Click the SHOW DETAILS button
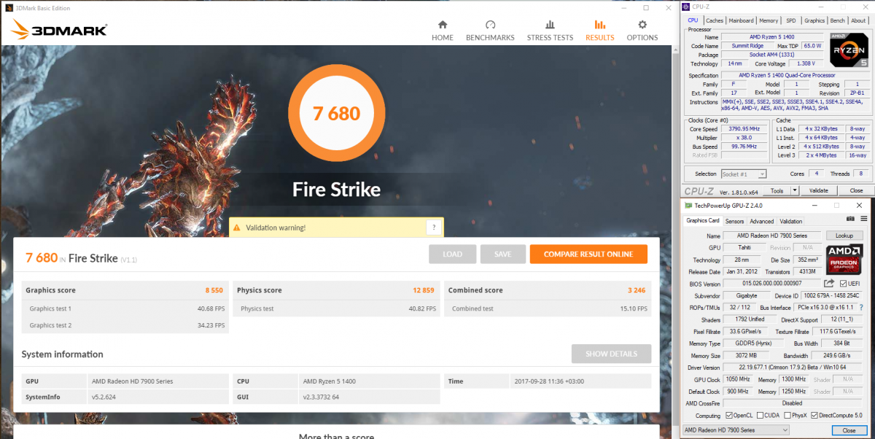The width and height of the screenshot is (875, 439). pos(611,354)
